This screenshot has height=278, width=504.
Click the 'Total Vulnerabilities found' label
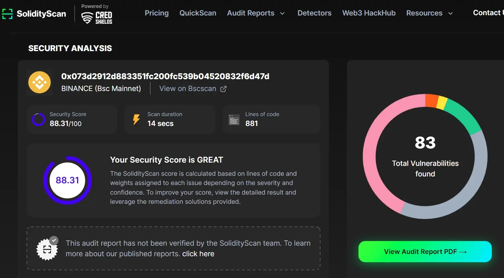click(425, 169)
